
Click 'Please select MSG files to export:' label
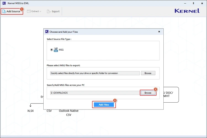pyautogui.click(x=63, y=65)
